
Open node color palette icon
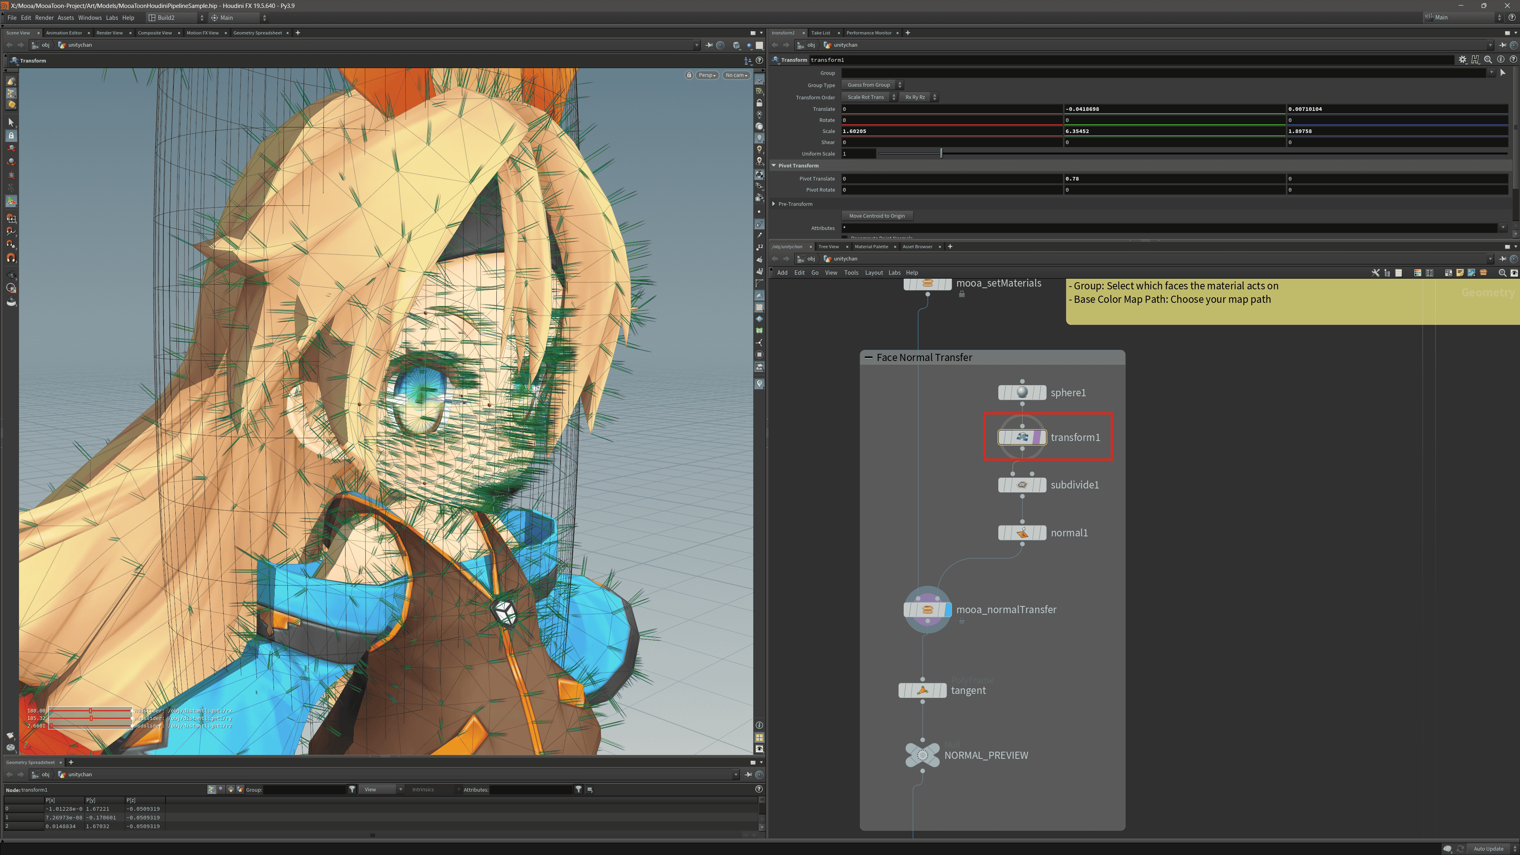coord(1417,273)
